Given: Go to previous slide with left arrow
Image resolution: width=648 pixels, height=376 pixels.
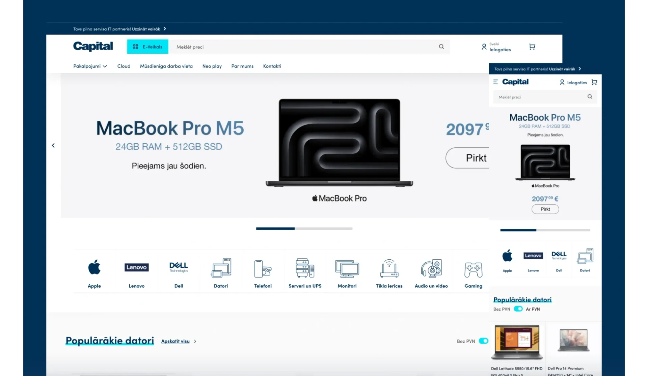Looking at the screenshot, I should point(53,145).
